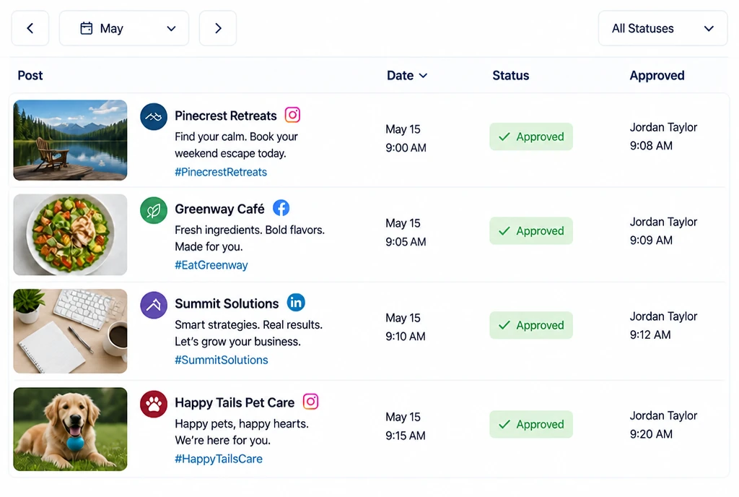
Task: Click the caption 'Fresh ingredients. Bold flavors.'
Action: tap(250, 230)
